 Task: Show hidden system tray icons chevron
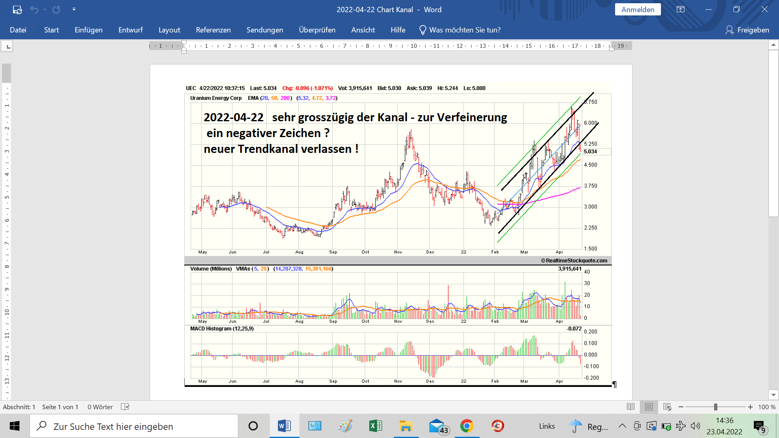pyautogui.click(x=622, y=426)
